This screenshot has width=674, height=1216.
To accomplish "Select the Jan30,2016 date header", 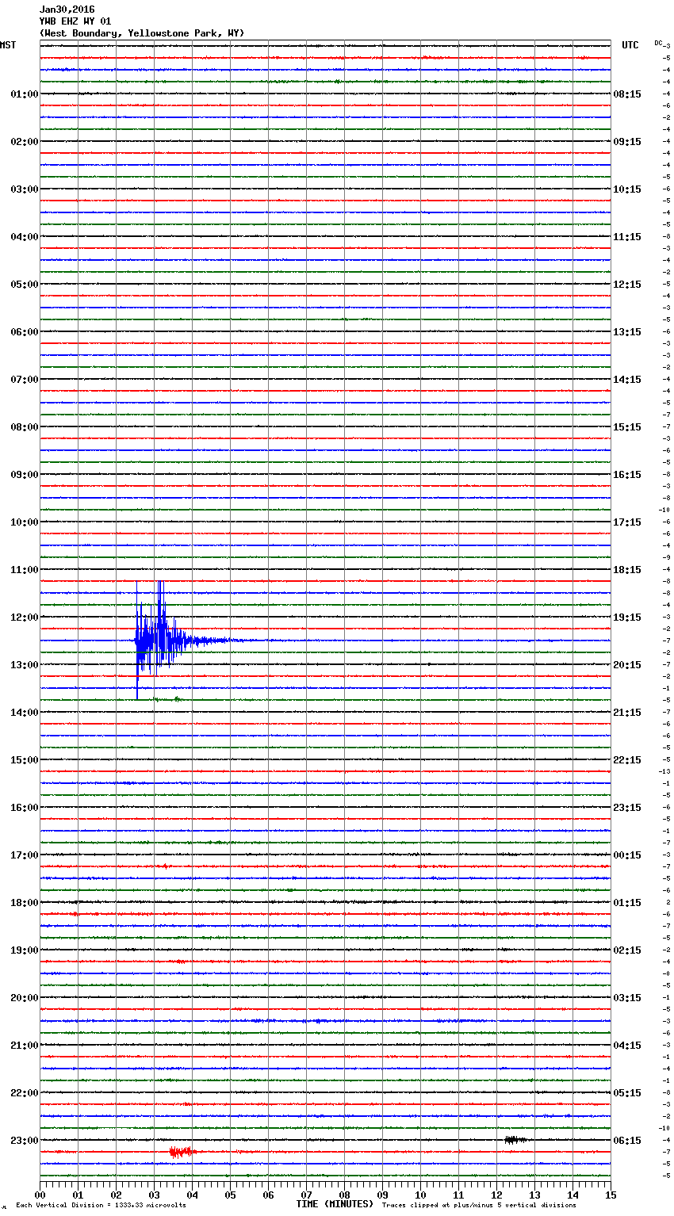I will [67, 10].
